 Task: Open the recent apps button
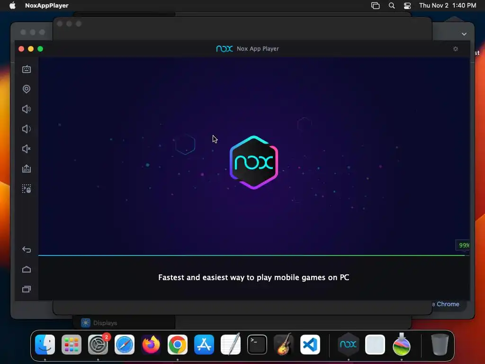point(27,289)
